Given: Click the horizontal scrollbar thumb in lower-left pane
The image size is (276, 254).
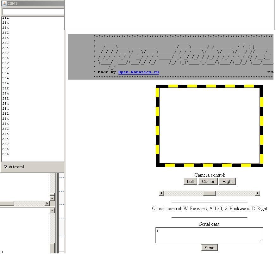Looking at the screenshot, I should [7, 203].
